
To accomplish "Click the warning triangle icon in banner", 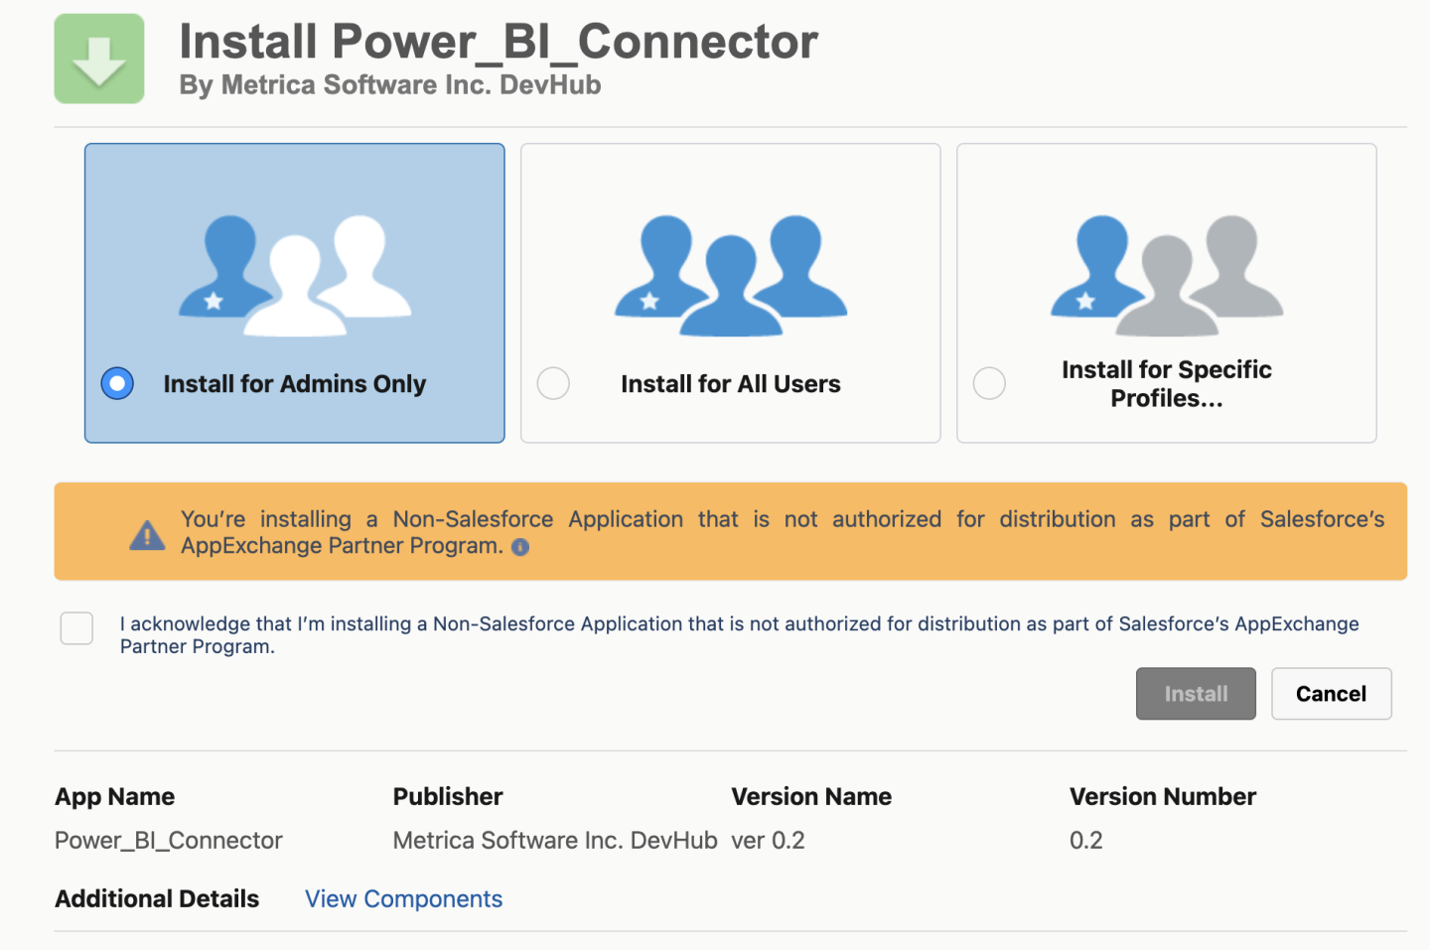I will (147, 535).
